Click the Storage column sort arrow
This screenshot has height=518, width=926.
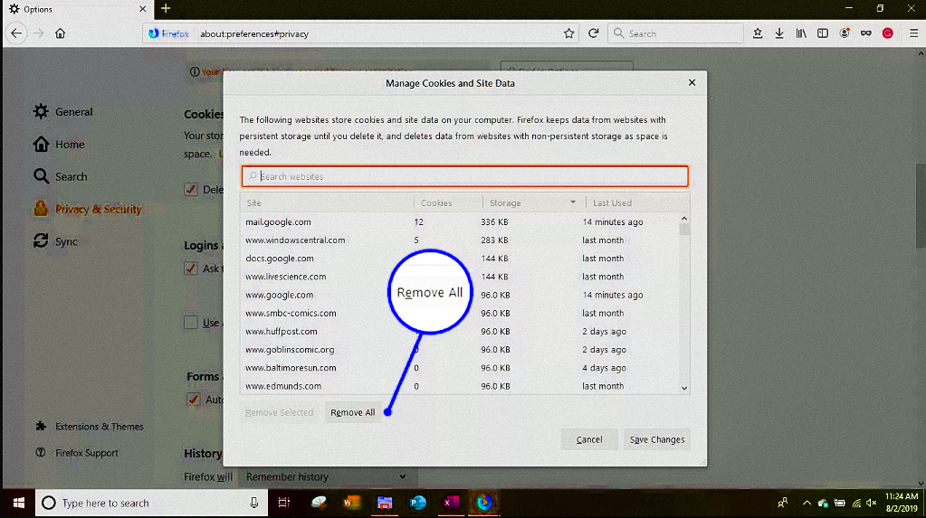[573, 202]
